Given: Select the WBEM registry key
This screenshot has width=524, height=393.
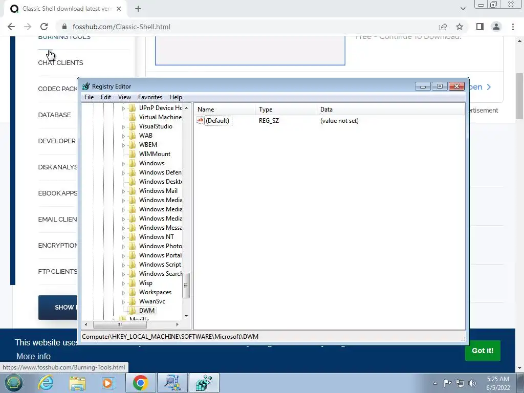Looking at the screenshot, I should (x=148, y=145).
